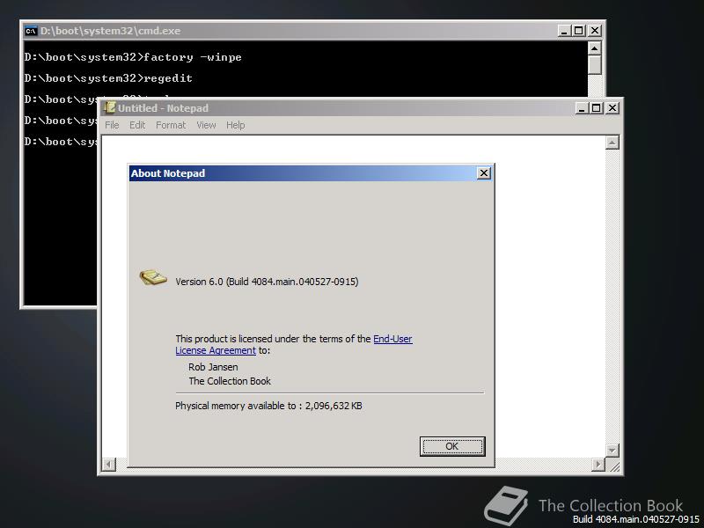Click the cmd.exe vertical scrollbar thumb

pyautogui.click(x=595, y=64)
